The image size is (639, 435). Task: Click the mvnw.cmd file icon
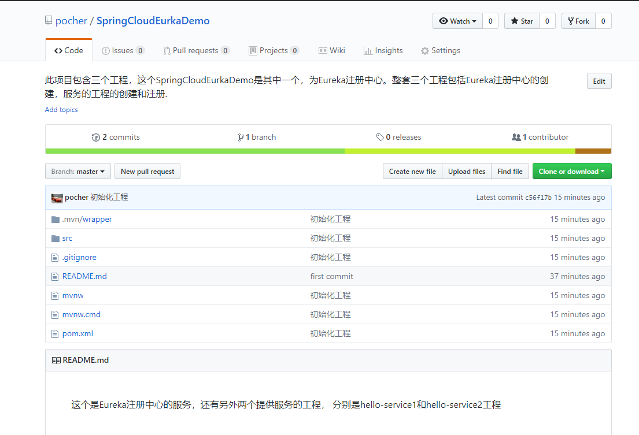tap(55, 315)
